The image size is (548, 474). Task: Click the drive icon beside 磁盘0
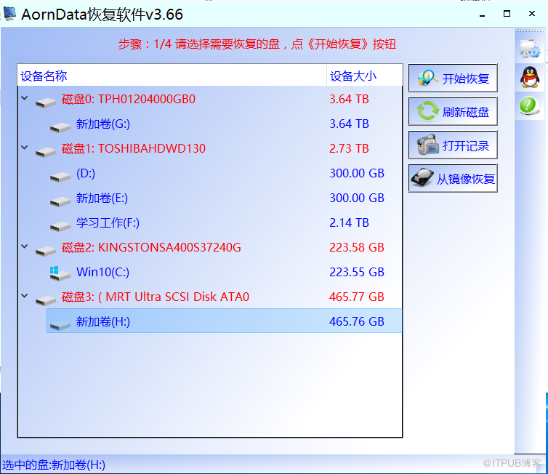pos(46,103)
